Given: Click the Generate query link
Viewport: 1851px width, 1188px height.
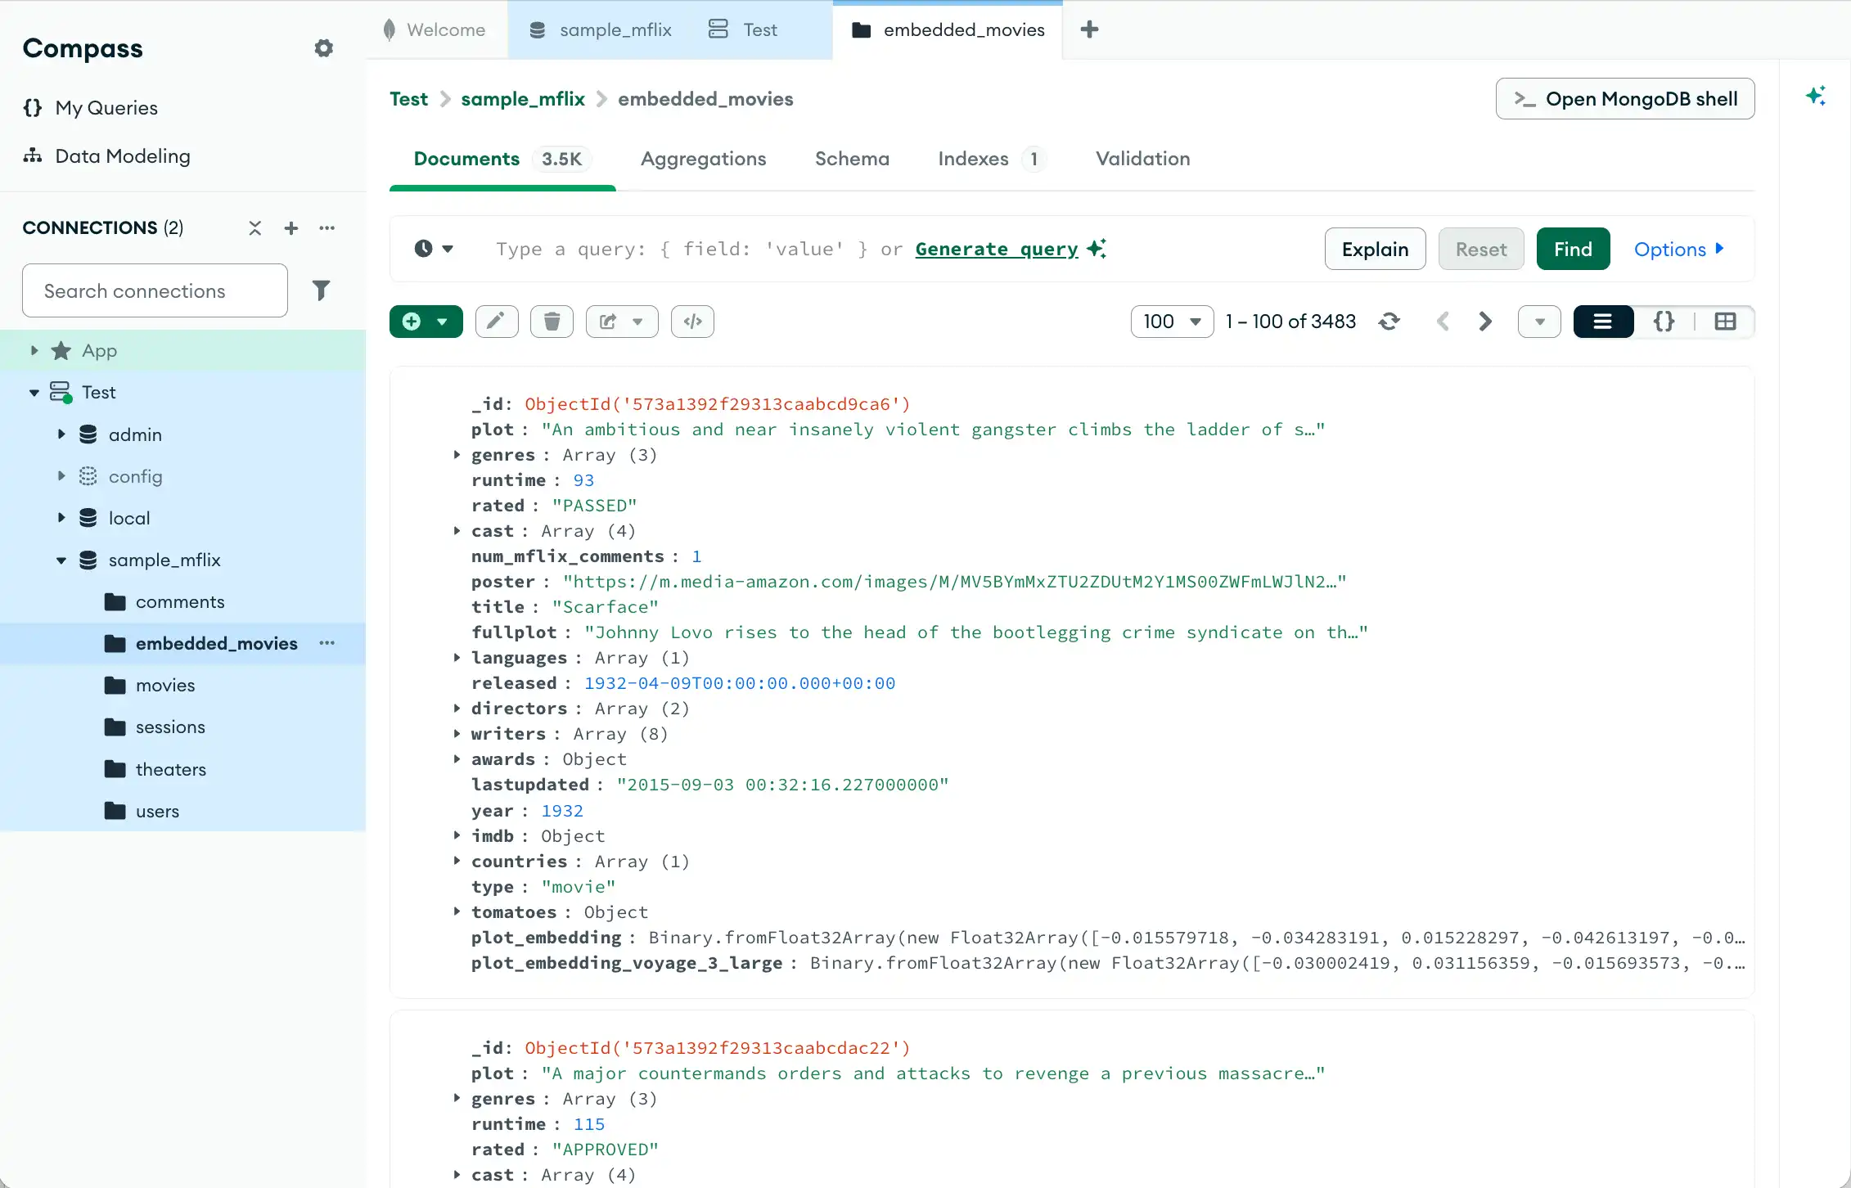Looking at the screenshot, I should [x=996, y=249].
